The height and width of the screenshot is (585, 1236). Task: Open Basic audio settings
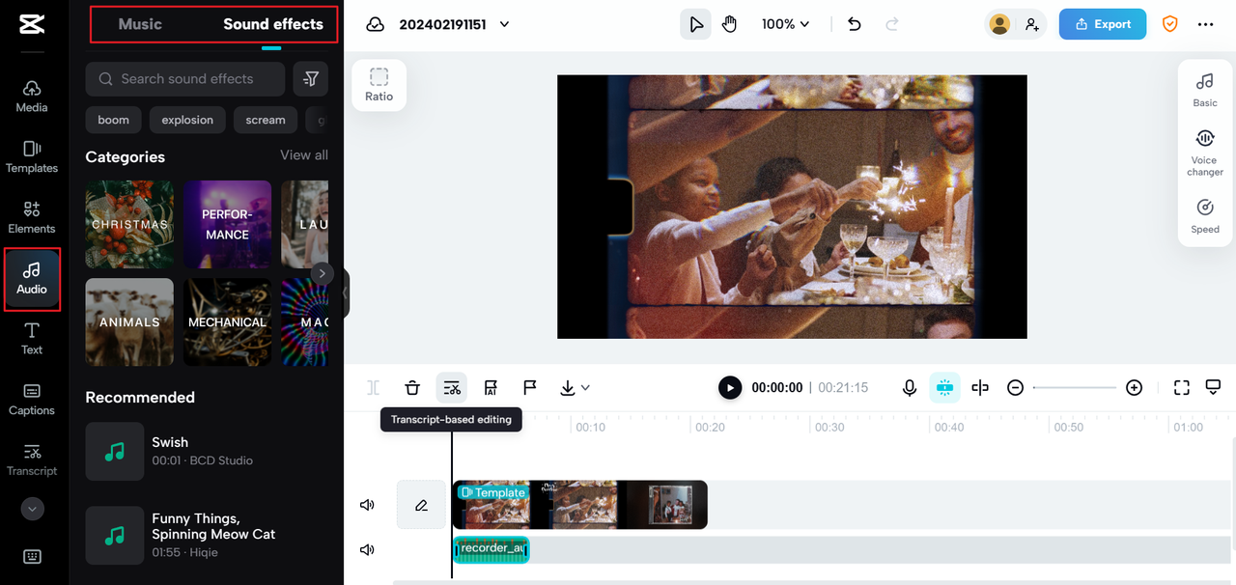1205,90
